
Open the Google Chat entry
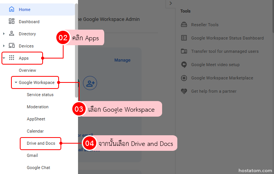point(38,168)
